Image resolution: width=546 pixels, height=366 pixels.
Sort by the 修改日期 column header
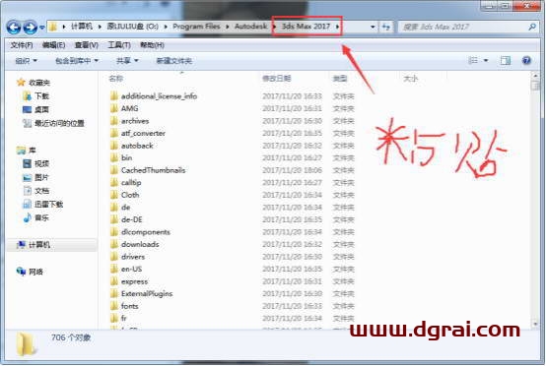[x=277, y=79]
